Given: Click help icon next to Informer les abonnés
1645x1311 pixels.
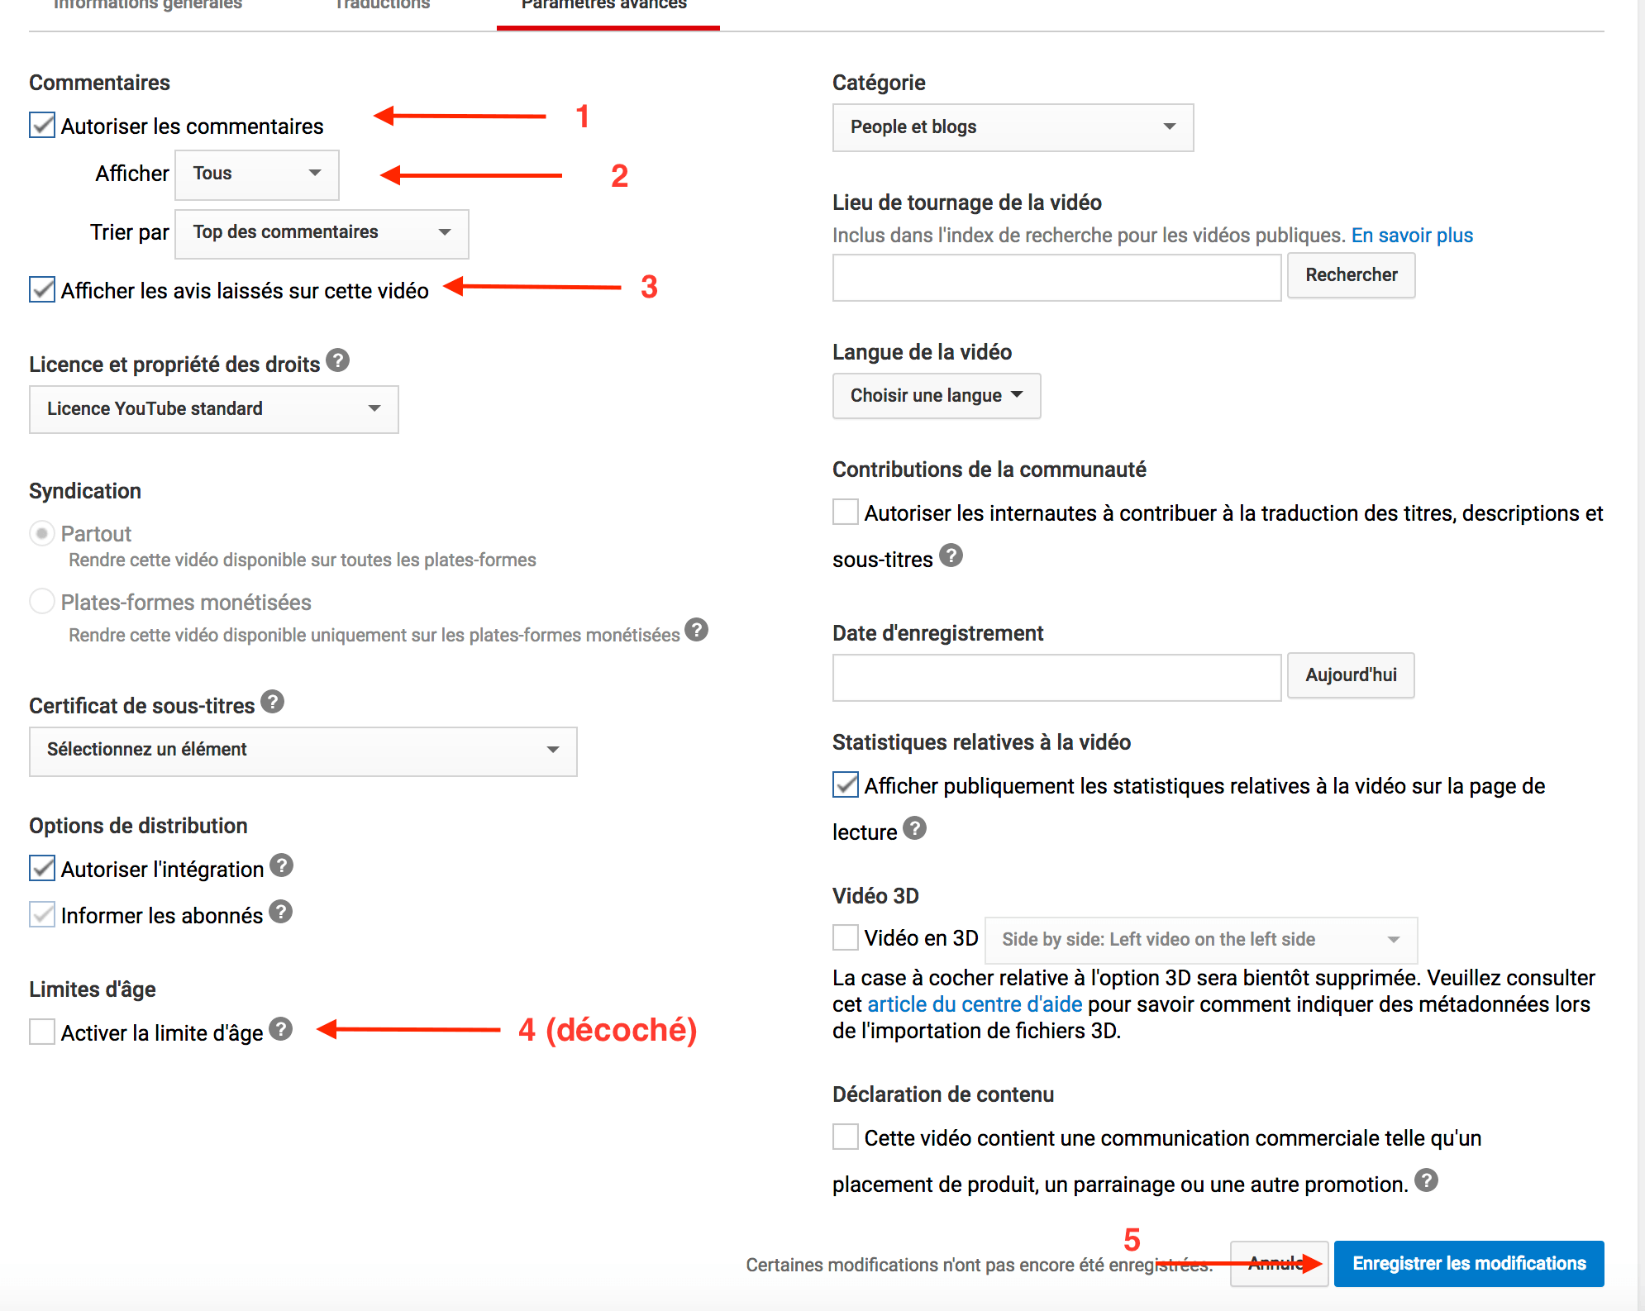Looking at the screenshot, I should [281, 912].
